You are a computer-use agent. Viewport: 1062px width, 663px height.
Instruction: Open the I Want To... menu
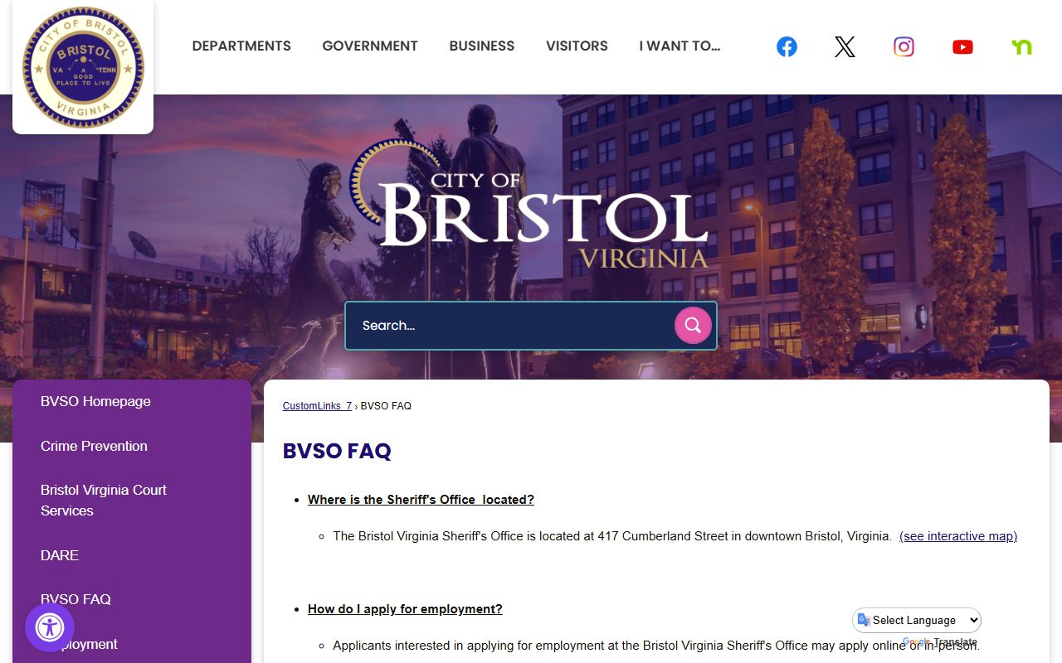pos(680,46)
